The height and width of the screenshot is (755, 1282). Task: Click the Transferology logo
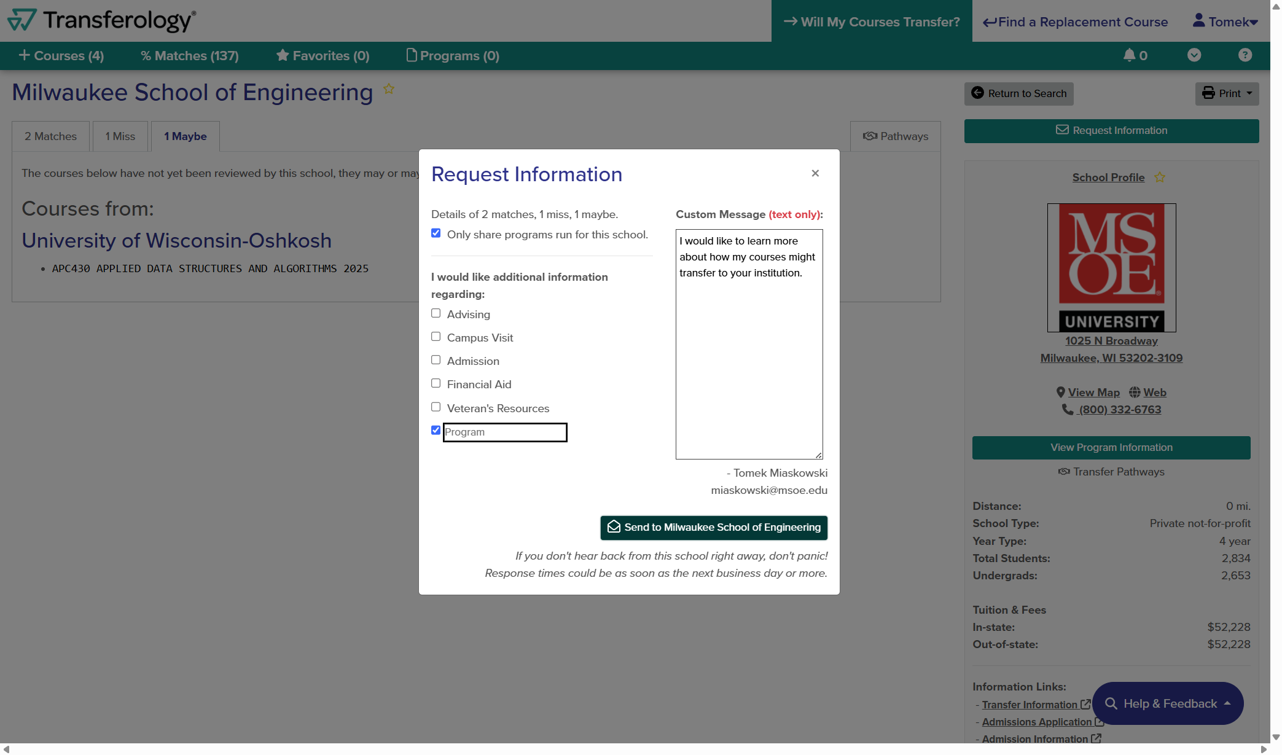pyautogui.click(x=101, y=20)
